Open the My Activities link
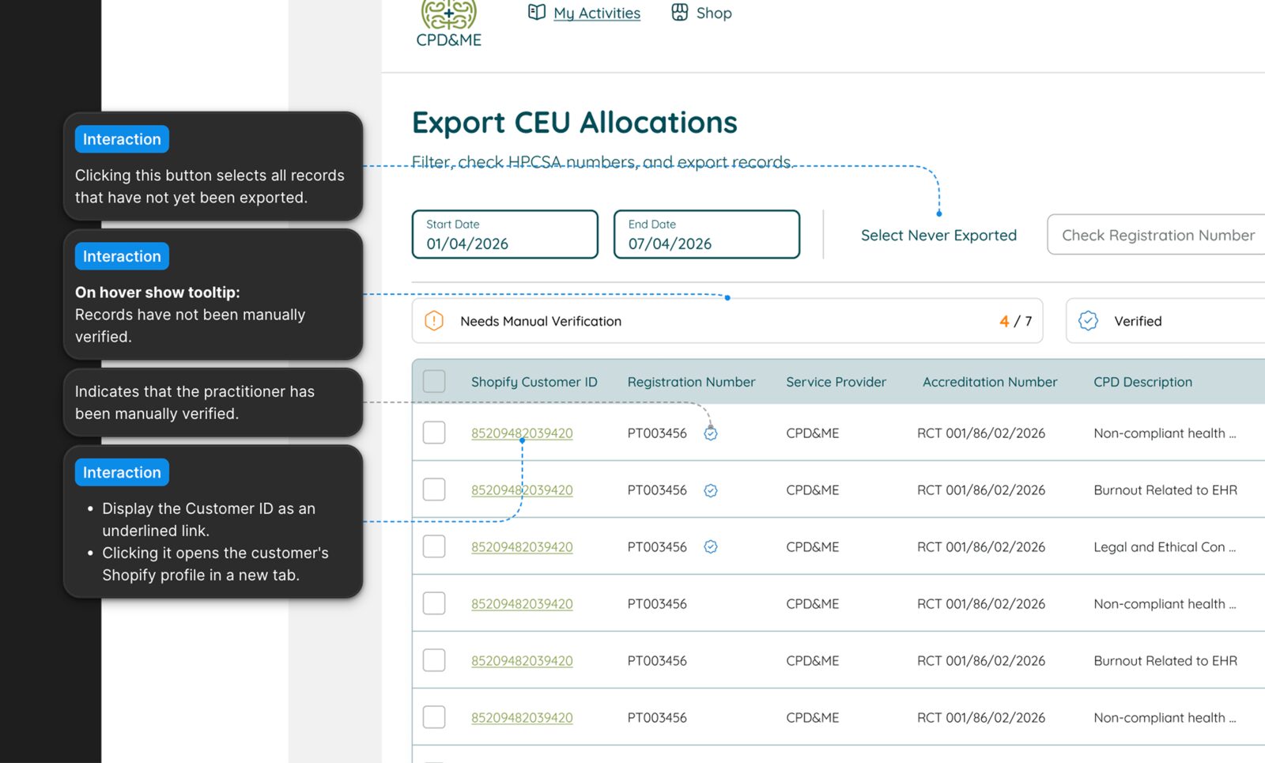Image resolution: width=1265 pixels, height=763 pixels. point(597,13)
